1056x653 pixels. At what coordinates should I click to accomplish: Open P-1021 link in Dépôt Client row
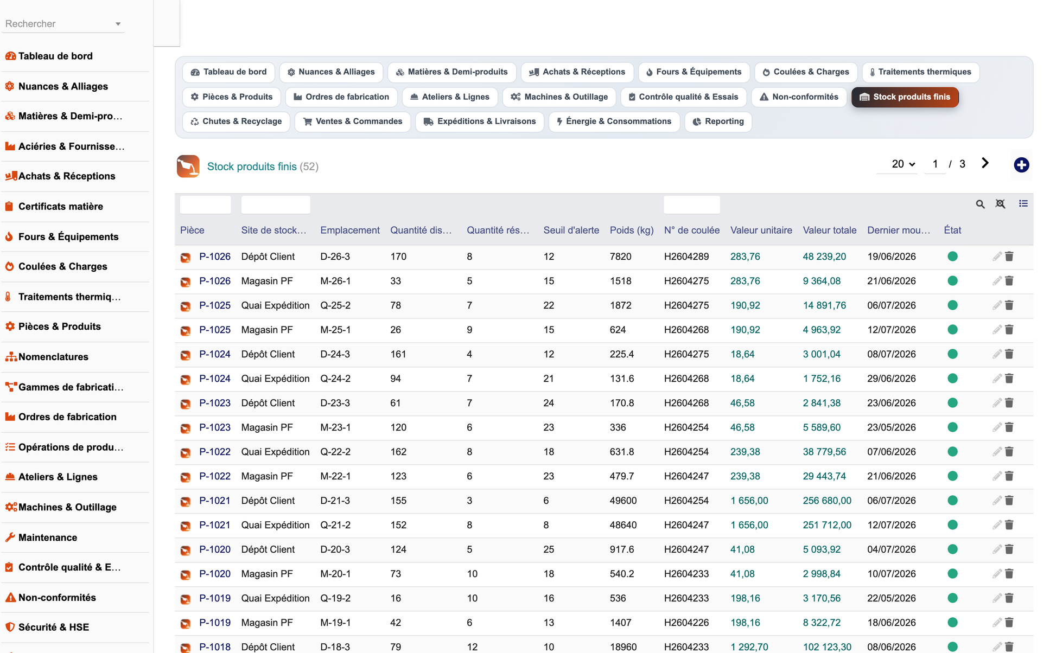pos(215,501)
